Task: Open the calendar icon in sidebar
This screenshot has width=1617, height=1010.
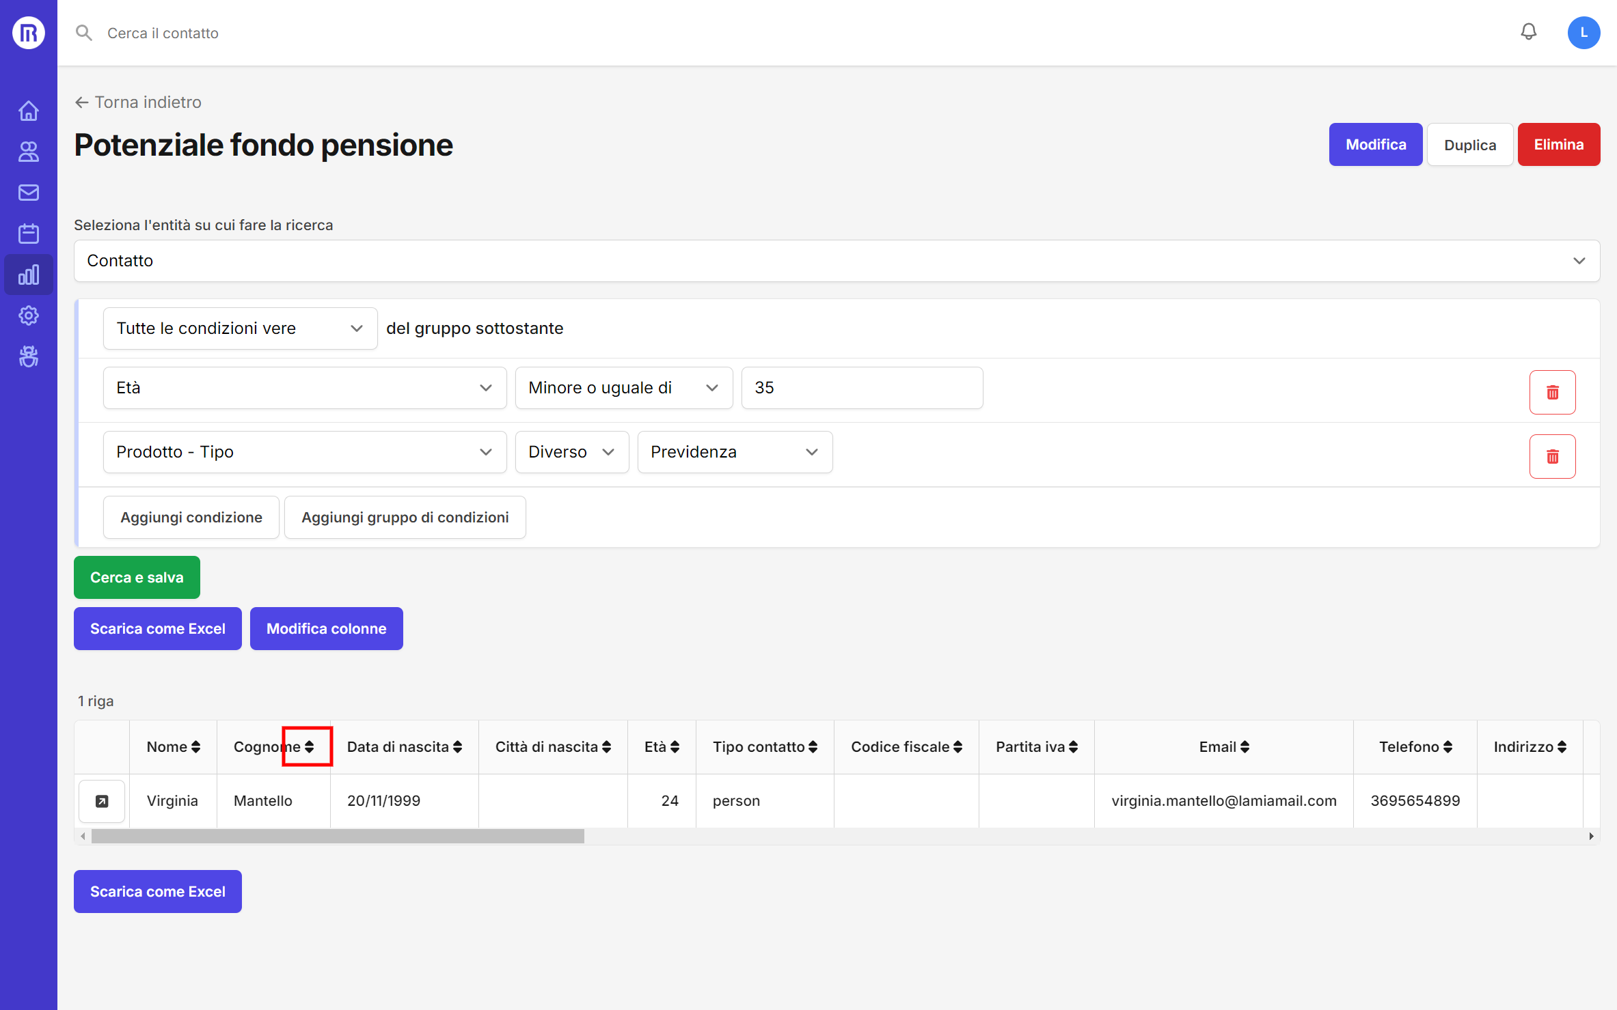Action: 29,234
